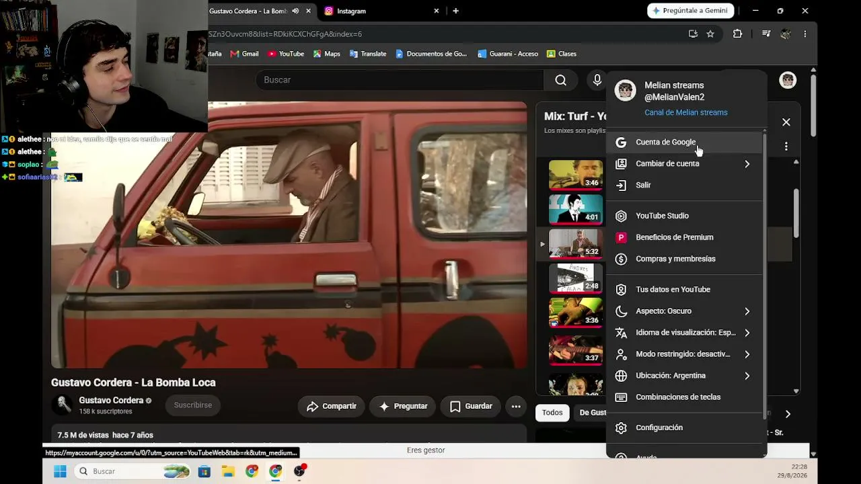Expand the Idioma de visualización chevron
861x484 pixels.
(x=747, y=333)
